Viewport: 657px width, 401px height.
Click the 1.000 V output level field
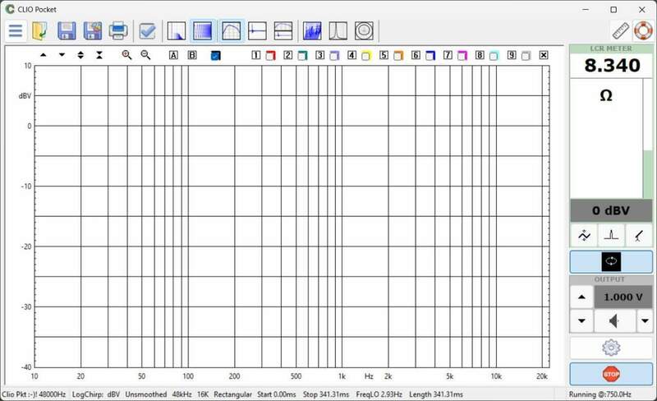click(624, 297)
